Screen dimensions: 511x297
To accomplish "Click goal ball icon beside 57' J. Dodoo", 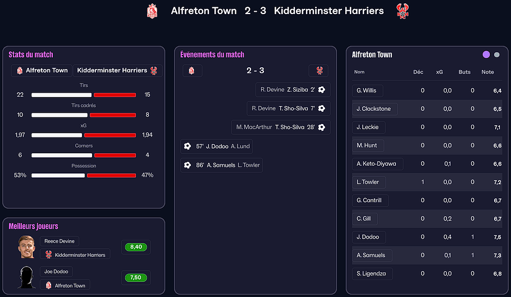I will pyautogui.click(x=188, y=147).
